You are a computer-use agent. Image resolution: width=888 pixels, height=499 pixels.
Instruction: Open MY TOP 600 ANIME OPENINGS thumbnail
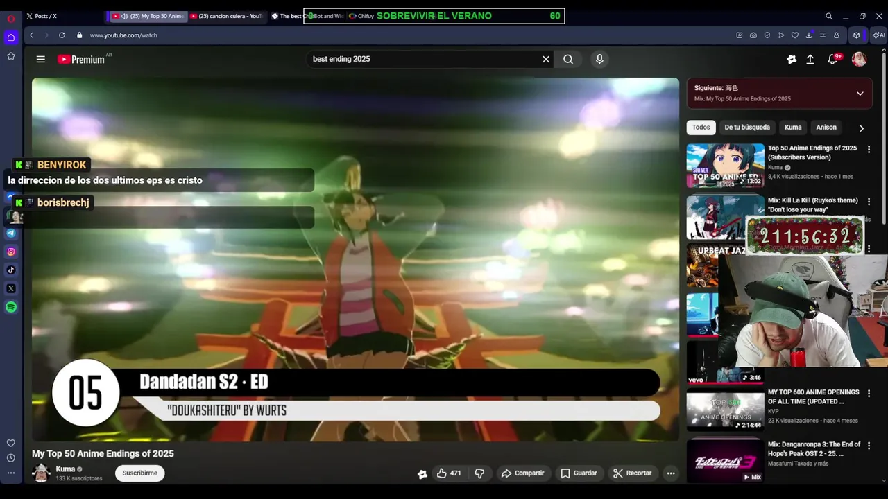point(726,410)
